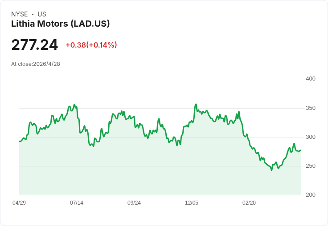328x226 pixels.
Task: Click the dot separator between NYSE and US
Action: point(33,14)
